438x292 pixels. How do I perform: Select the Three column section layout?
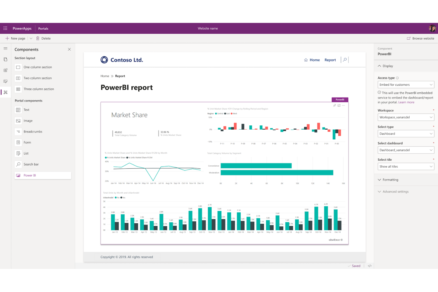(x=39, y=89)
